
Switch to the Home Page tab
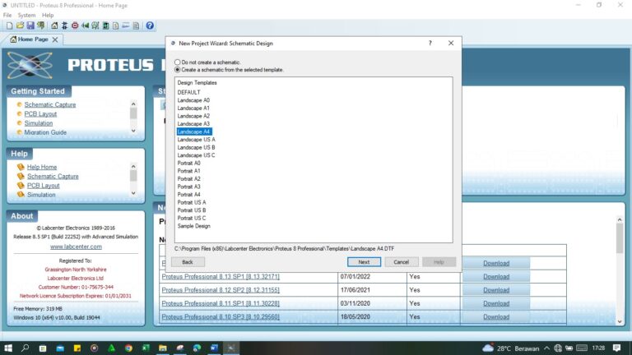33,39
